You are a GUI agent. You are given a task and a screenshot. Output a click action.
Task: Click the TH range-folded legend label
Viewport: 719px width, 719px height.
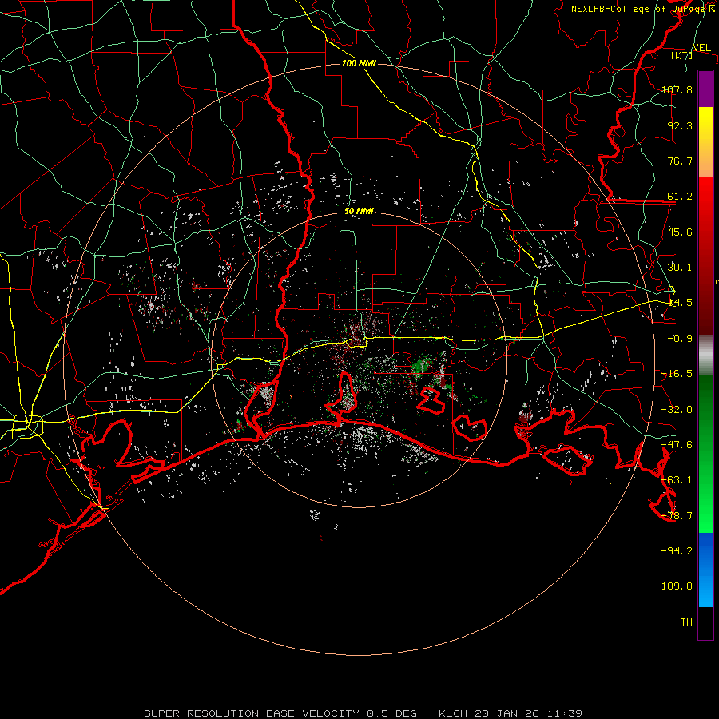(686, 622)
